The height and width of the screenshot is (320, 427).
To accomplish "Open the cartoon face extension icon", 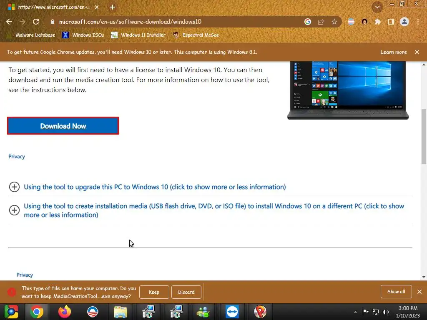I will click(364, 22).
